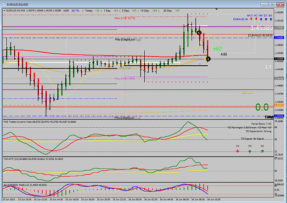Click the red down arrow under top H1
Image resolution: width=287 pixels, height=203 pixels.
point(256,19)
